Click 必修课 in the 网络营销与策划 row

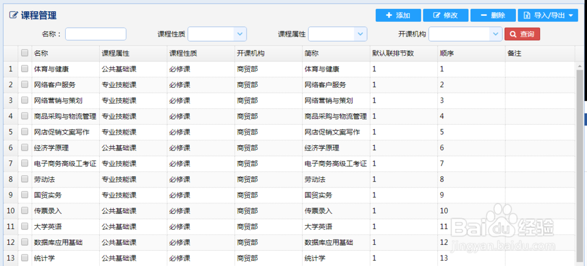pos(180,101)
